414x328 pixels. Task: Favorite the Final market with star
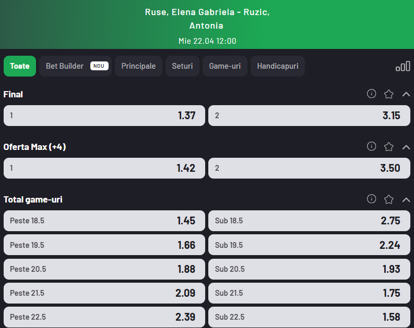(x=388, y=94)
